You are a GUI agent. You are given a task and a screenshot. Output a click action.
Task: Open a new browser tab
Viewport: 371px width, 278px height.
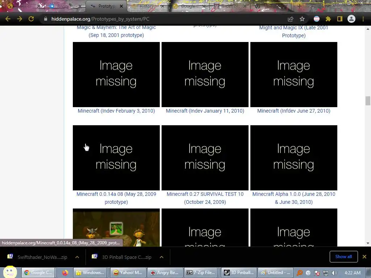click(x=300, y=6)
